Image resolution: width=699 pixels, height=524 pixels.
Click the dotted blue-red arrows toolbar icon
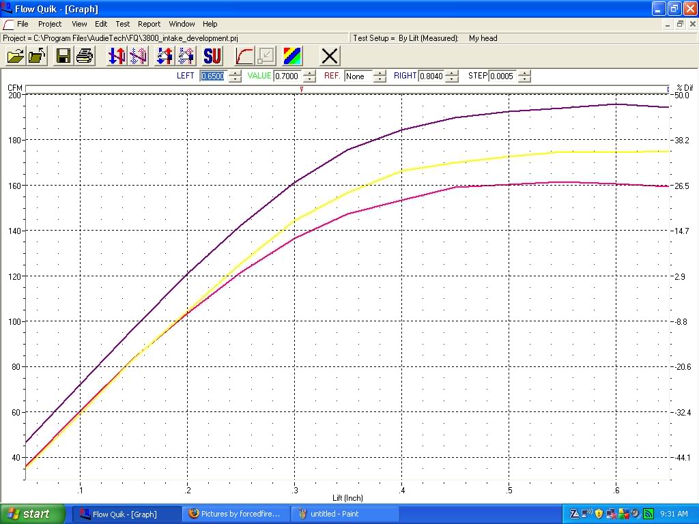point(138,56)
